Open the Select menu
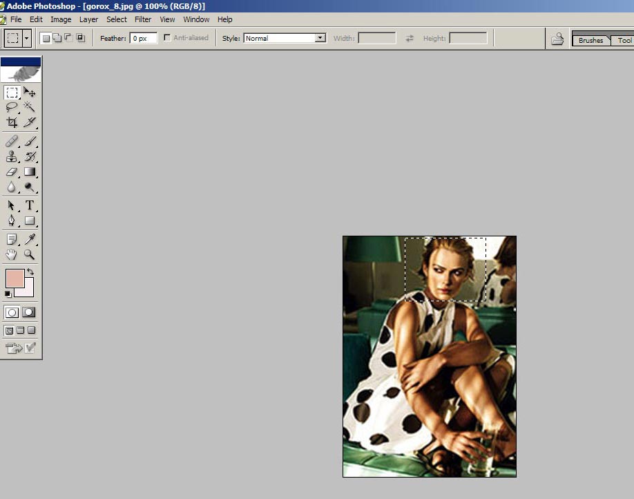The width and height of the screenshot is (634, 499). pyautogui.click(x=117, y=19)
